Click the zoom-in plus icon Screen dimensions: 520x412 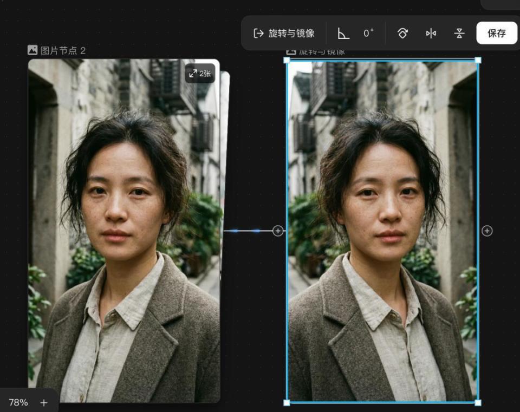[x=43, y=403]
